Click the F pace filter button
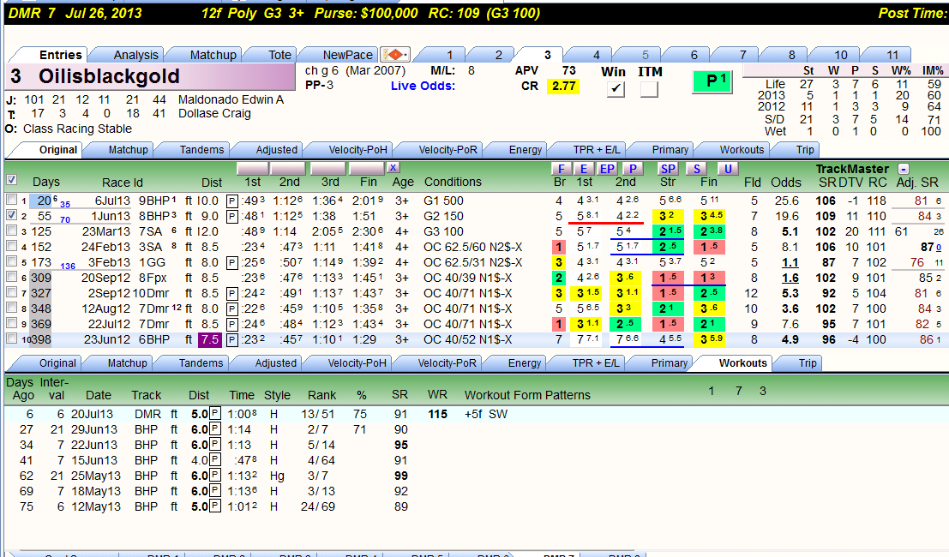This screenshot has height=557, width=949. 561,169
